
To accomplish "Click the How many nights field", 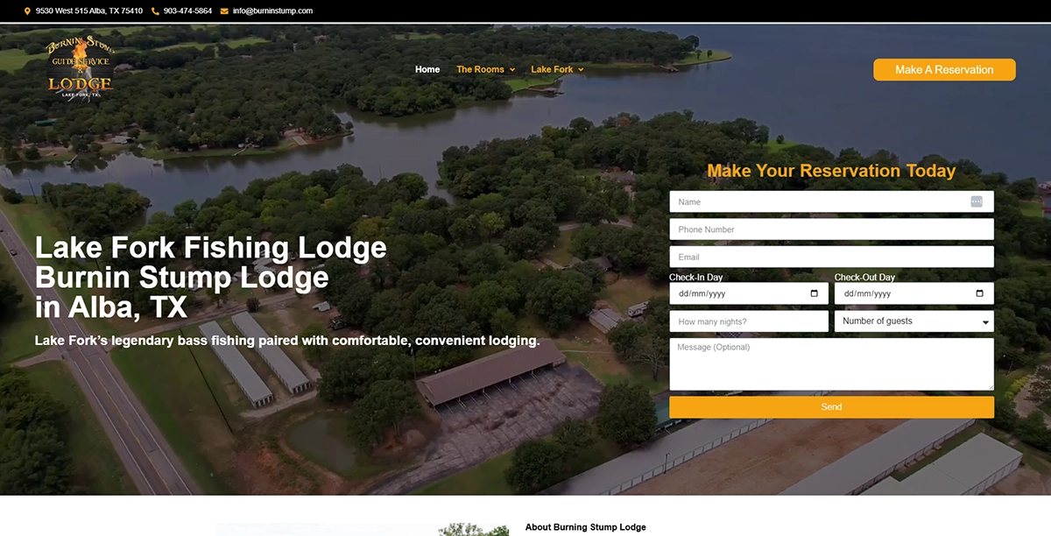I will (x=749, y=321).
